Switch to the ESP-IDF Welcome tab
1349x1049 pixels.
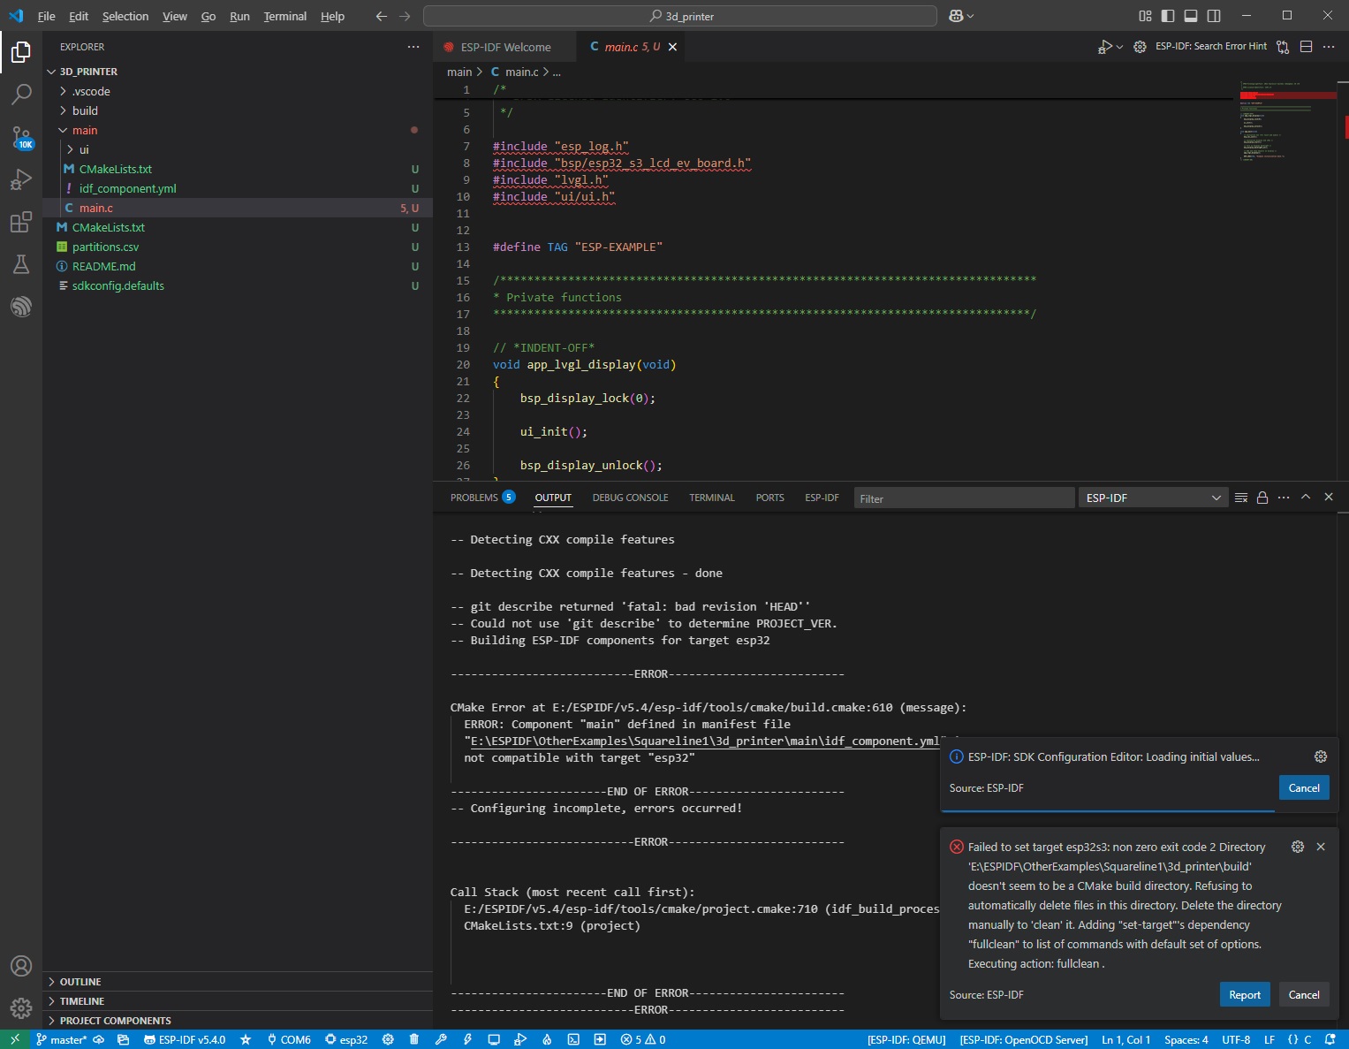tap(504, 47)
